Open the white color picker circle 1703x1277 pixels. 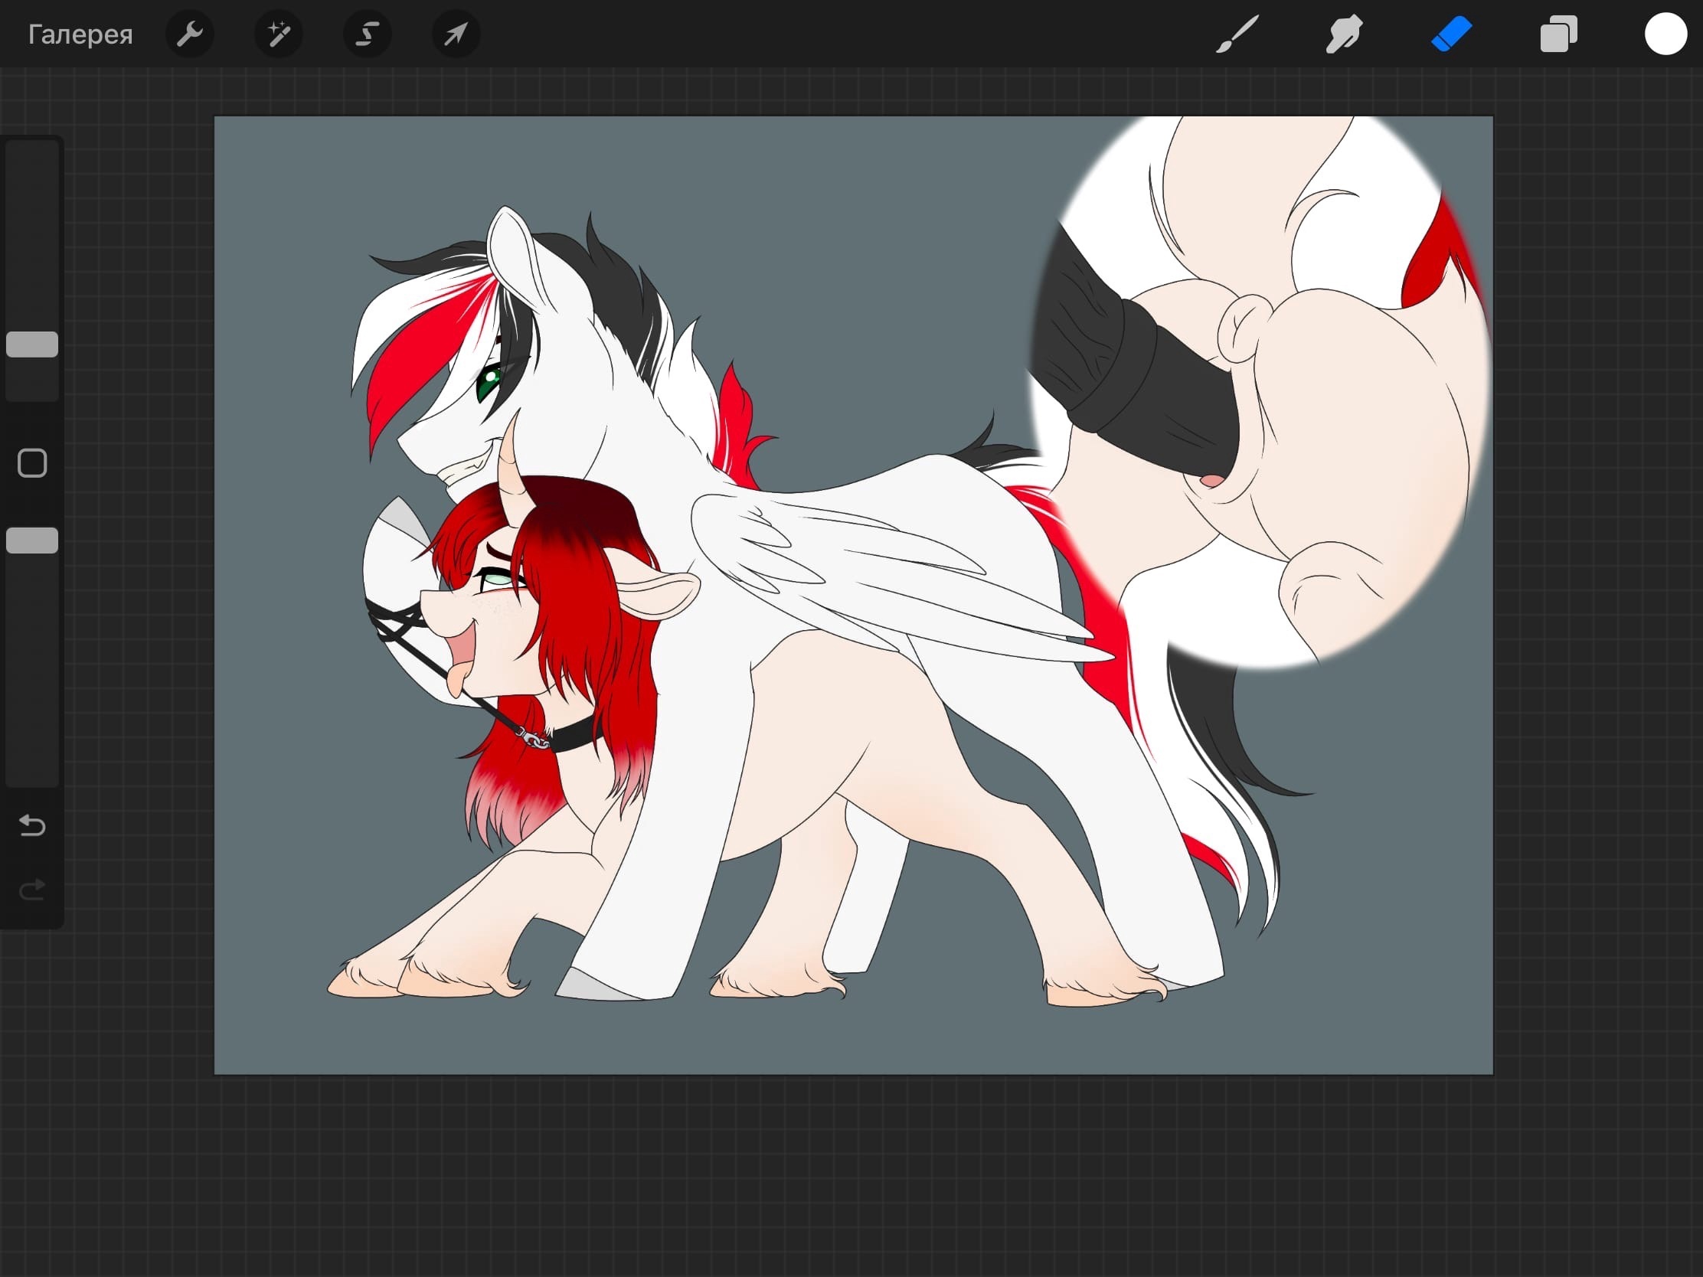[x=1665, y=34]
